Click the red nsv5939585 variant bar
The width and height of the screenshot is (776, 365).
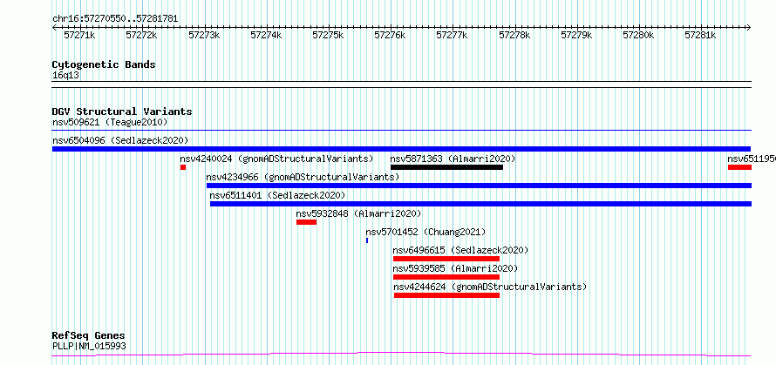(446, 277)
